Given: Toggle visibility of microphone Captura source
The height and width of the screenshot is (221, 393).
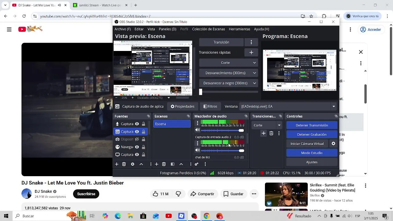Looking at the screenshot, I should coord(137,124).
